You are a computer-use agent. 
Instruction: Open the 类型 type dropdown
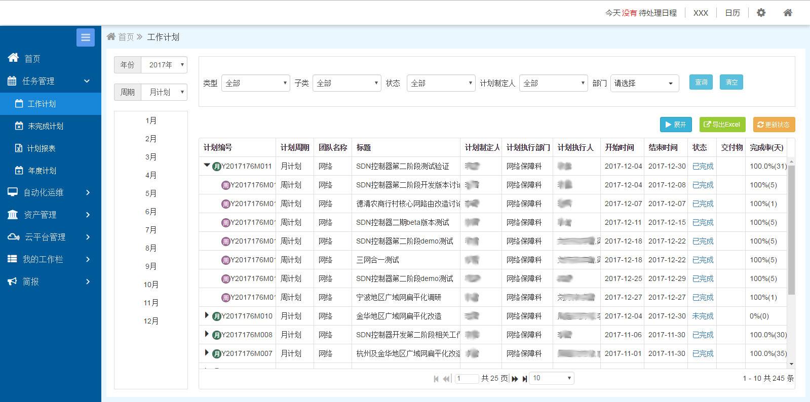[x=255, y=83]
